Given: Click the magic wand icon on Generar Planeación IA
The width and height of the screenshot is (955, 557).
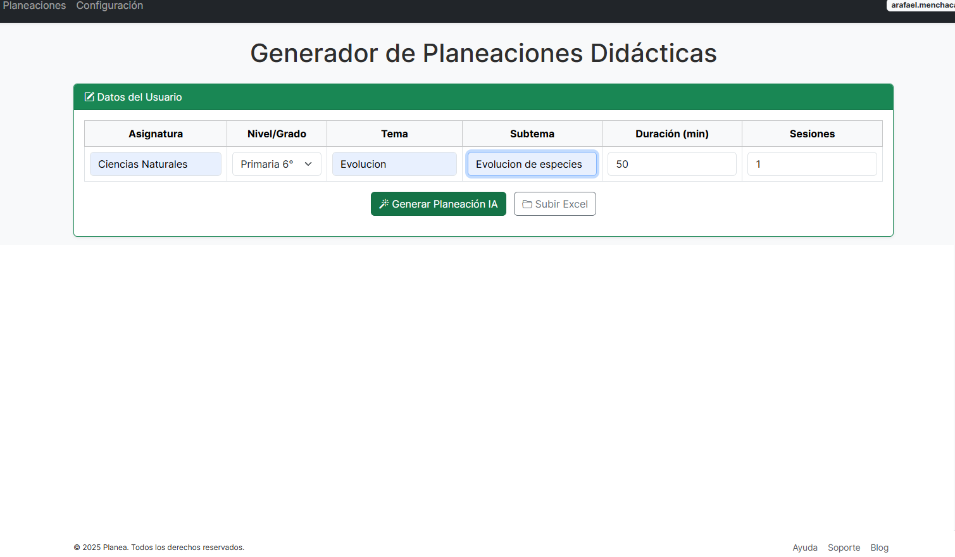Looking at the screenshot, I should click(x=383, y=203).
